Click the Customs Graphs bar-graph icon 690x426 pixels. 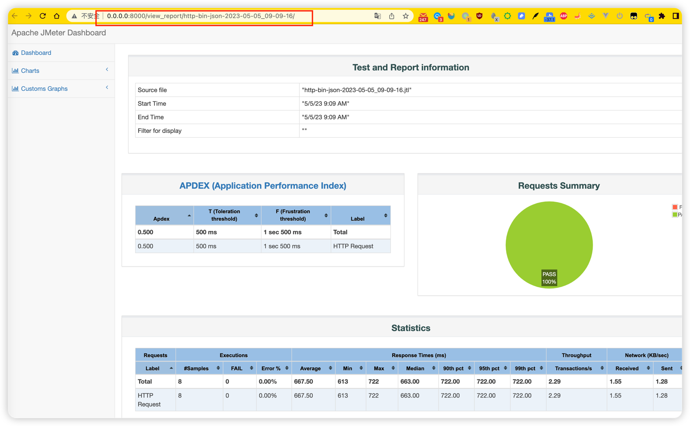click(15, 89)
